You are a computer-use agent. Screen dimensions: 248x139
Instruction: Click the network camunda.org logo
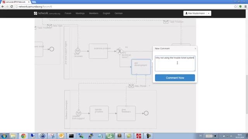click(47, 14)
